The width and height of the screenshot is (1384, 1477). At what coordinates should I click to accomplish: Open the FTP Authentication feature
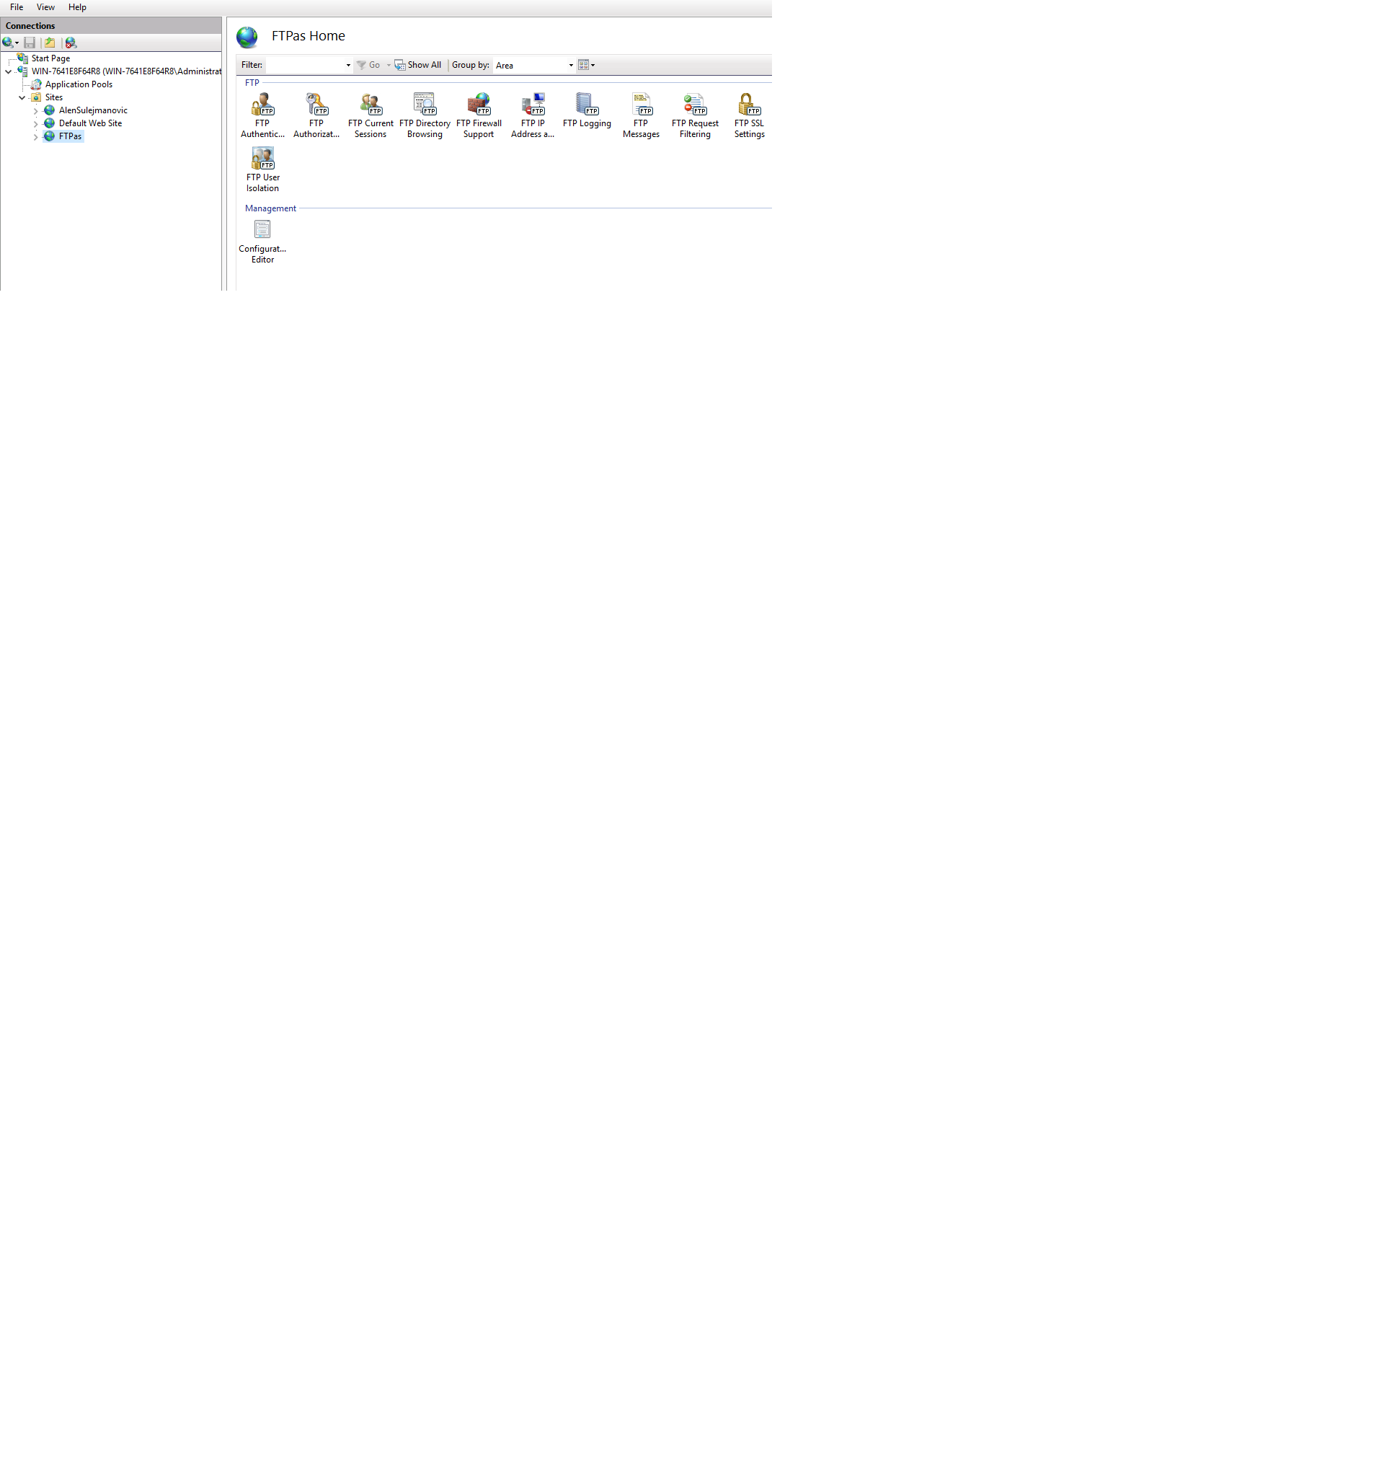[x=262, y=115]
